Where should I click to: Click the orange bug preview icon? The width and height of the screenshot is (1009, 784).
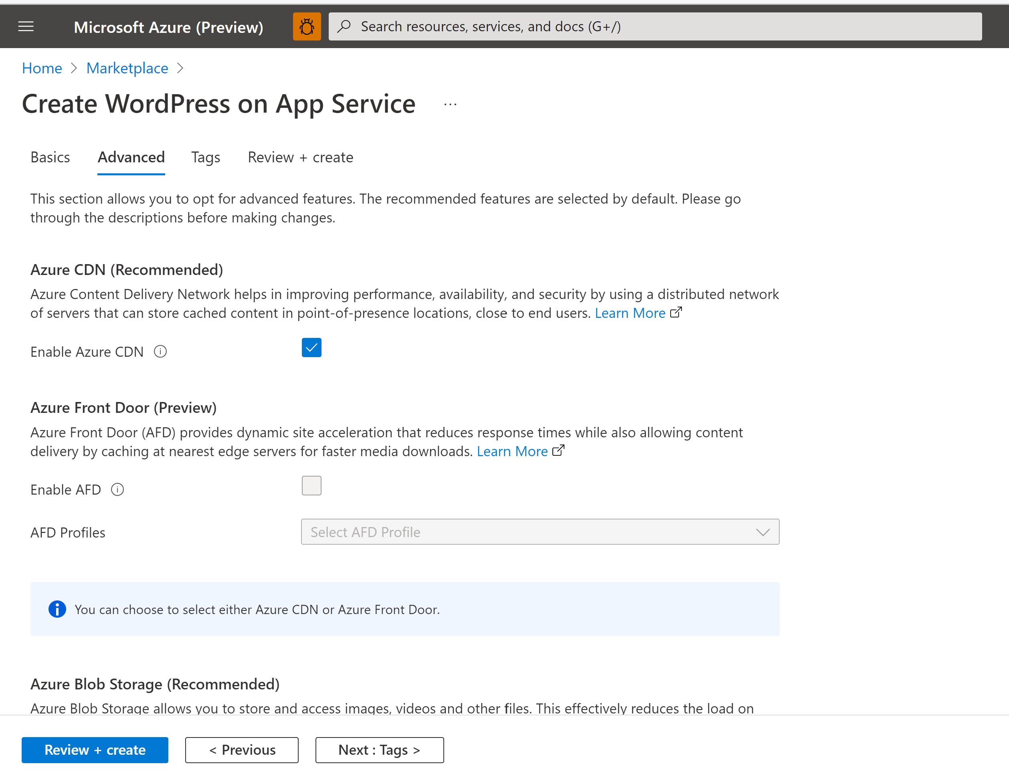307,27
